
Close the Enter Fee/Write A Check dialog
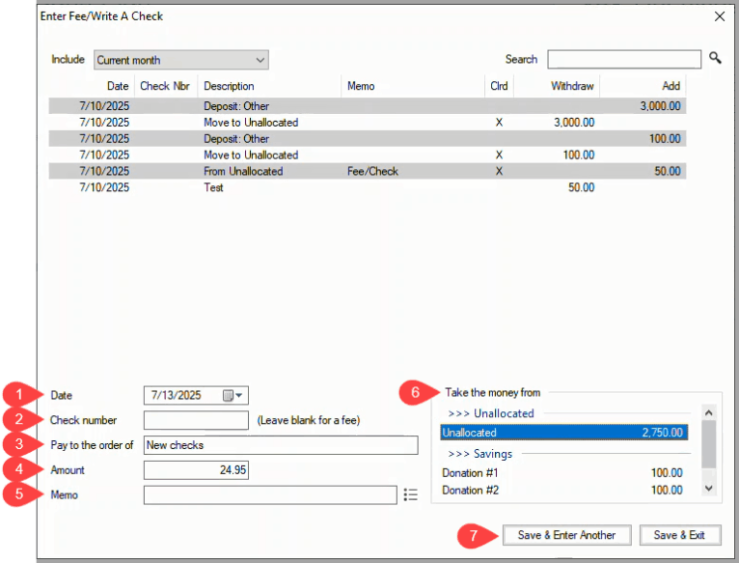(x=719, y=16)
